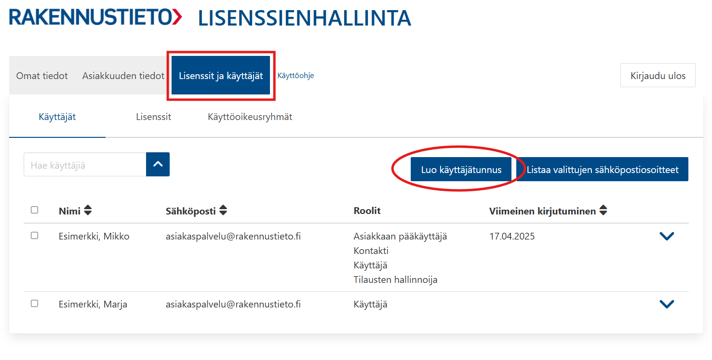Image resolution: width=712 pixels, height=360 pixels.
Task: Collapse the search panel with the chevron button
Action: 158,164
